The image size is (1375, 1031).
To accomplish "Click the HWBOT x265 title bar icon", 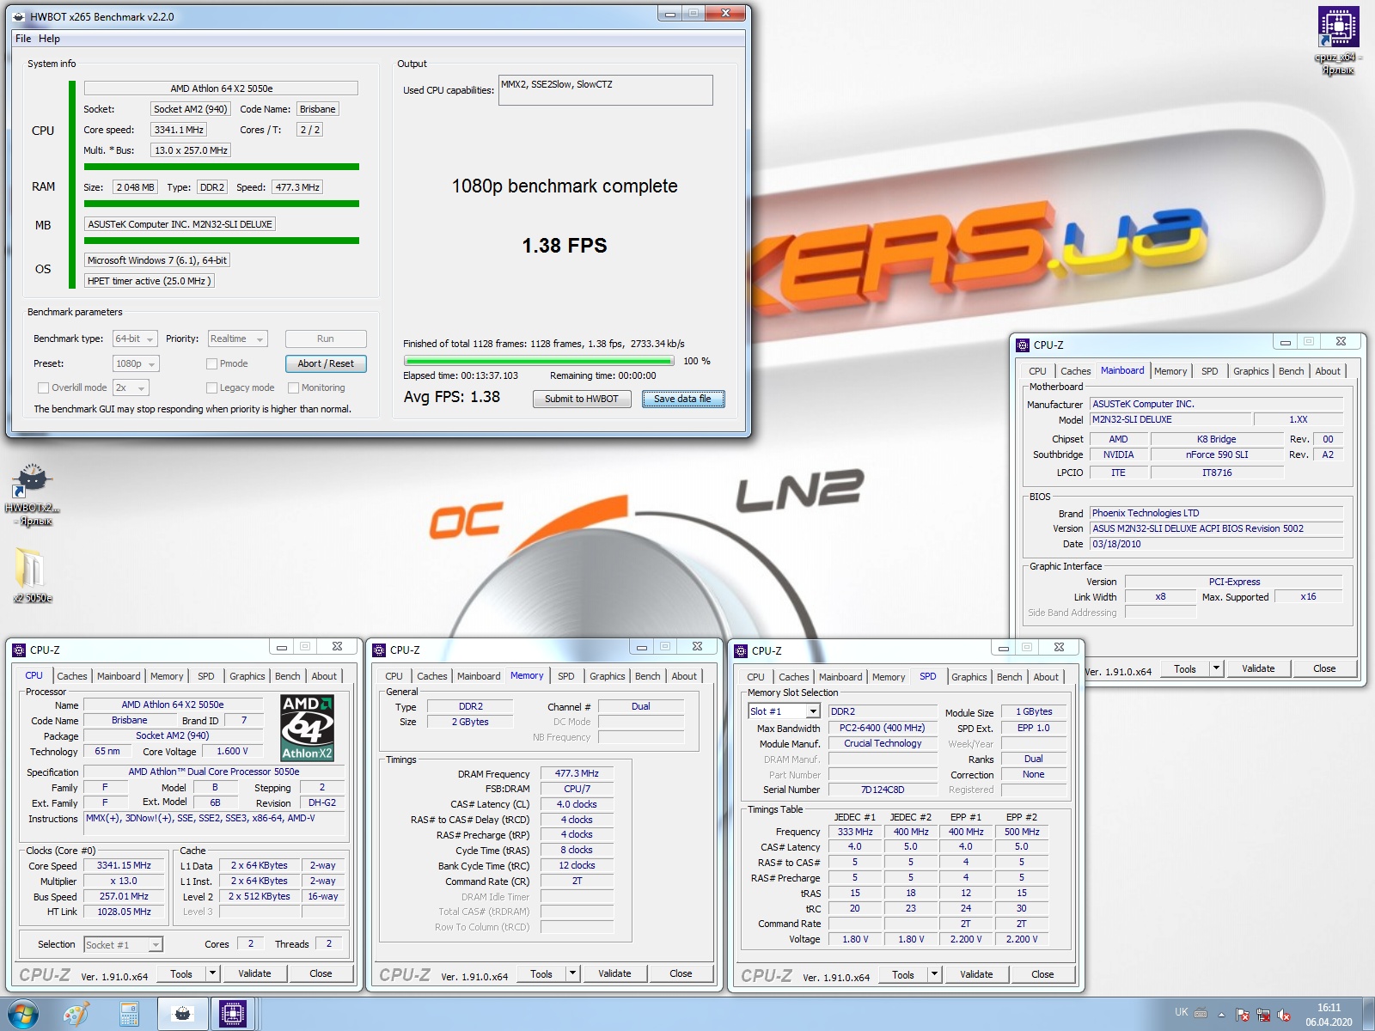I will point(19,16).
